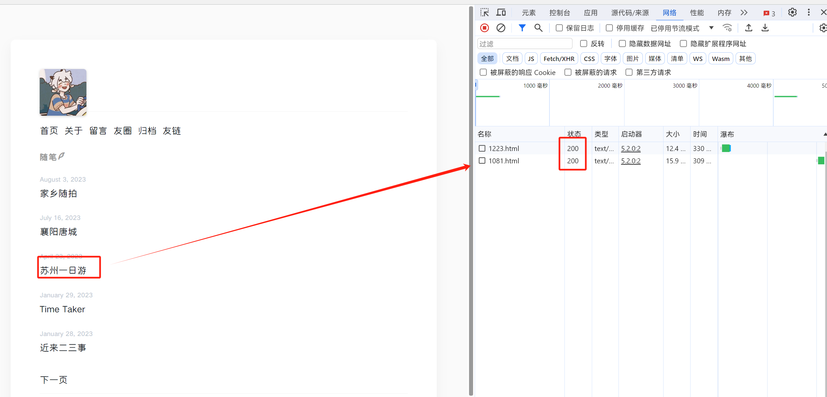827x397 pixels.
Task: Enable the 保留日志 checkbox
Action: pos(559,28)
